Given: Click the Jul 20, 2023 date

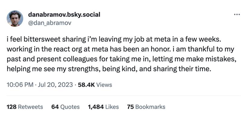Looking at the screenshot, I should (x=55, y=85).
